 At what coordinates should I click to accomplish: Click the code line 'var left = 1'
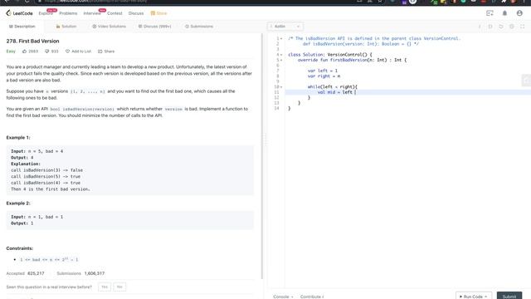click(x=323, y=71)
